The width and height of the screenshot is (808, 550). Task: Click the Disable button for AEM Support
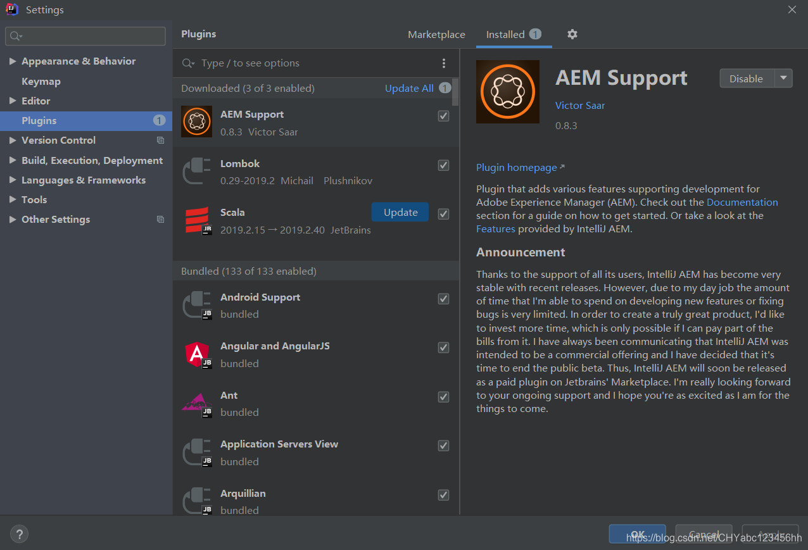(747, 78)
